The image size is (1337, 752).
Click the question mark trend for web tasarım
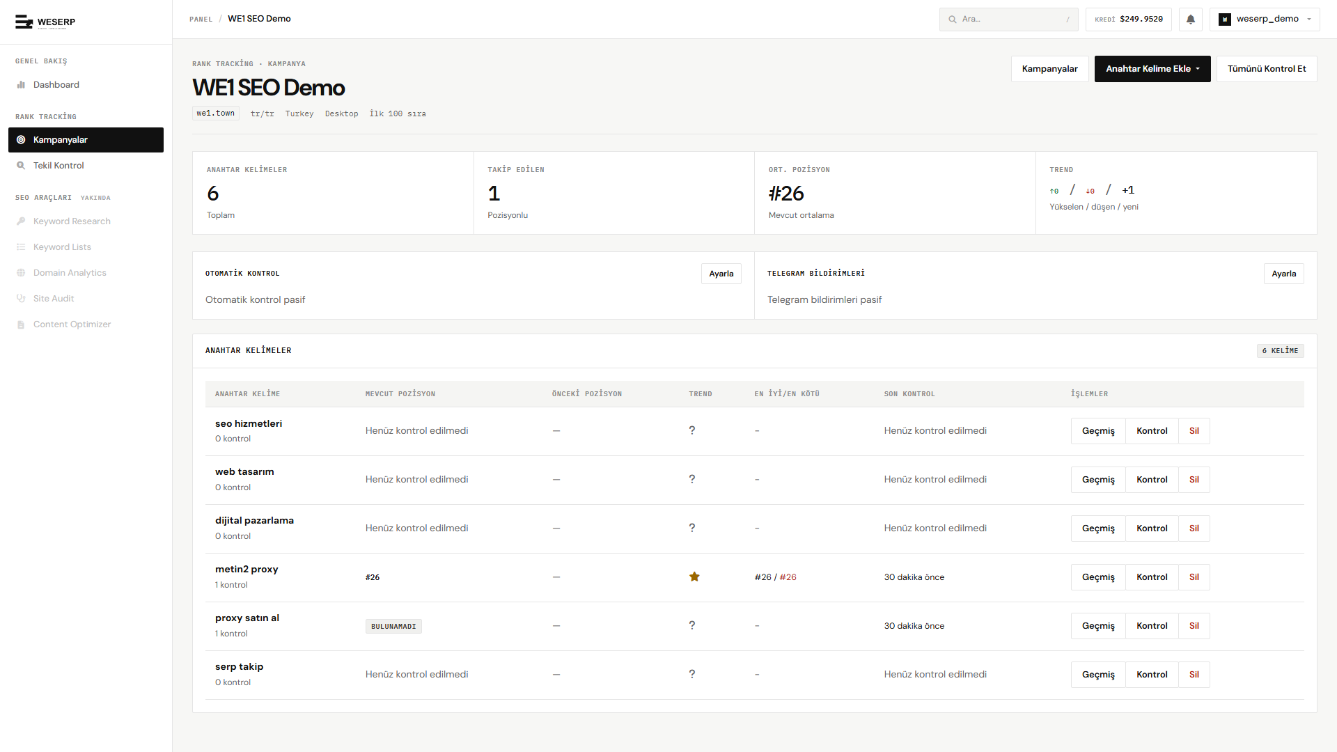point(692,479)
